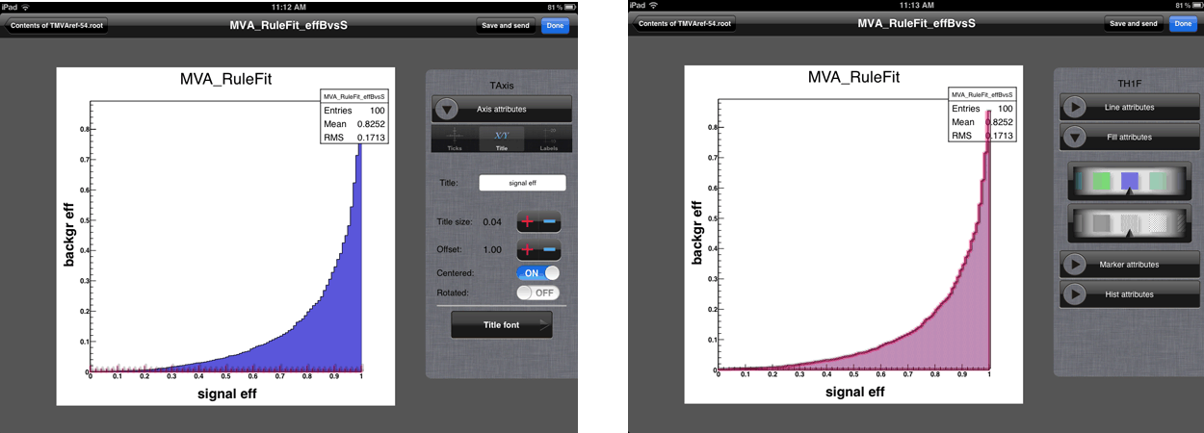Tap the blue Done button on right
This screenshot has height=433, width=1204.
tap(1182, 24)
